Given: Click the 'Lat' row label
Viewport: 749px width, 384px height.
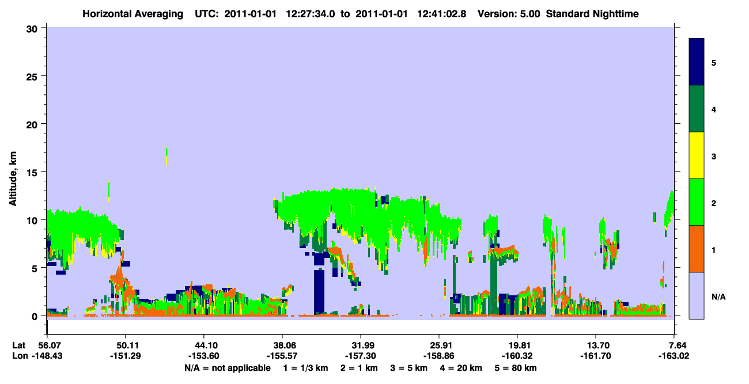Looking at the screenshot, I should 19,345.
